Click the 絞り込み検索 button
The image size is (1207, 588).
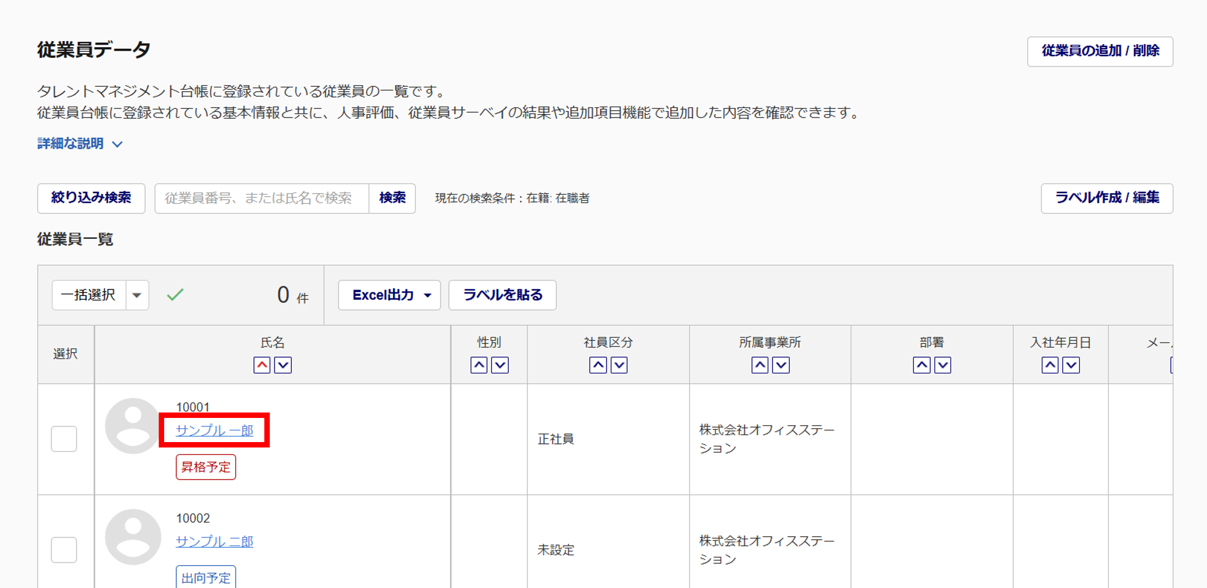point(91,198)
